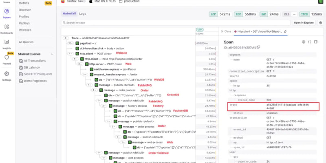Click the All Transactions query icon

pyautogui.click(x=21, y=61)
